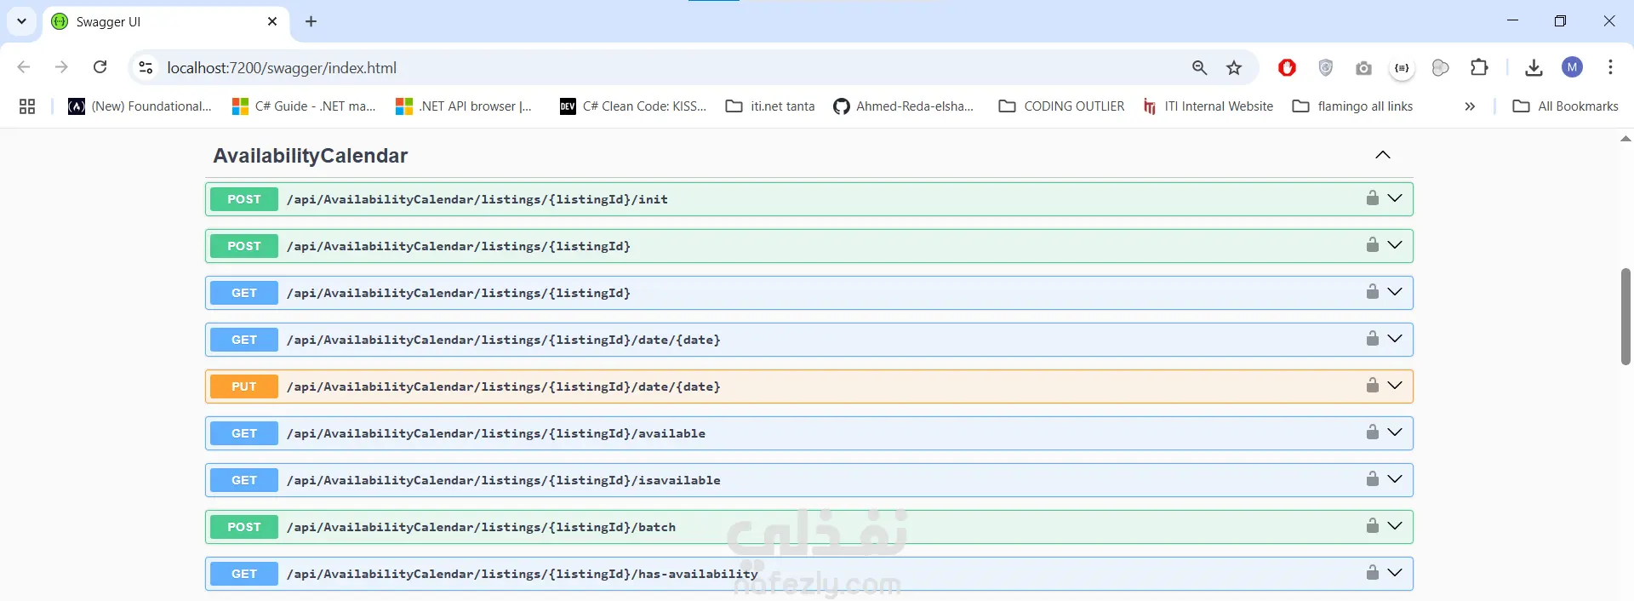Click lock icon on POST init endpoint
This screenshot has height=601, width=1634.
[1372, 198]
